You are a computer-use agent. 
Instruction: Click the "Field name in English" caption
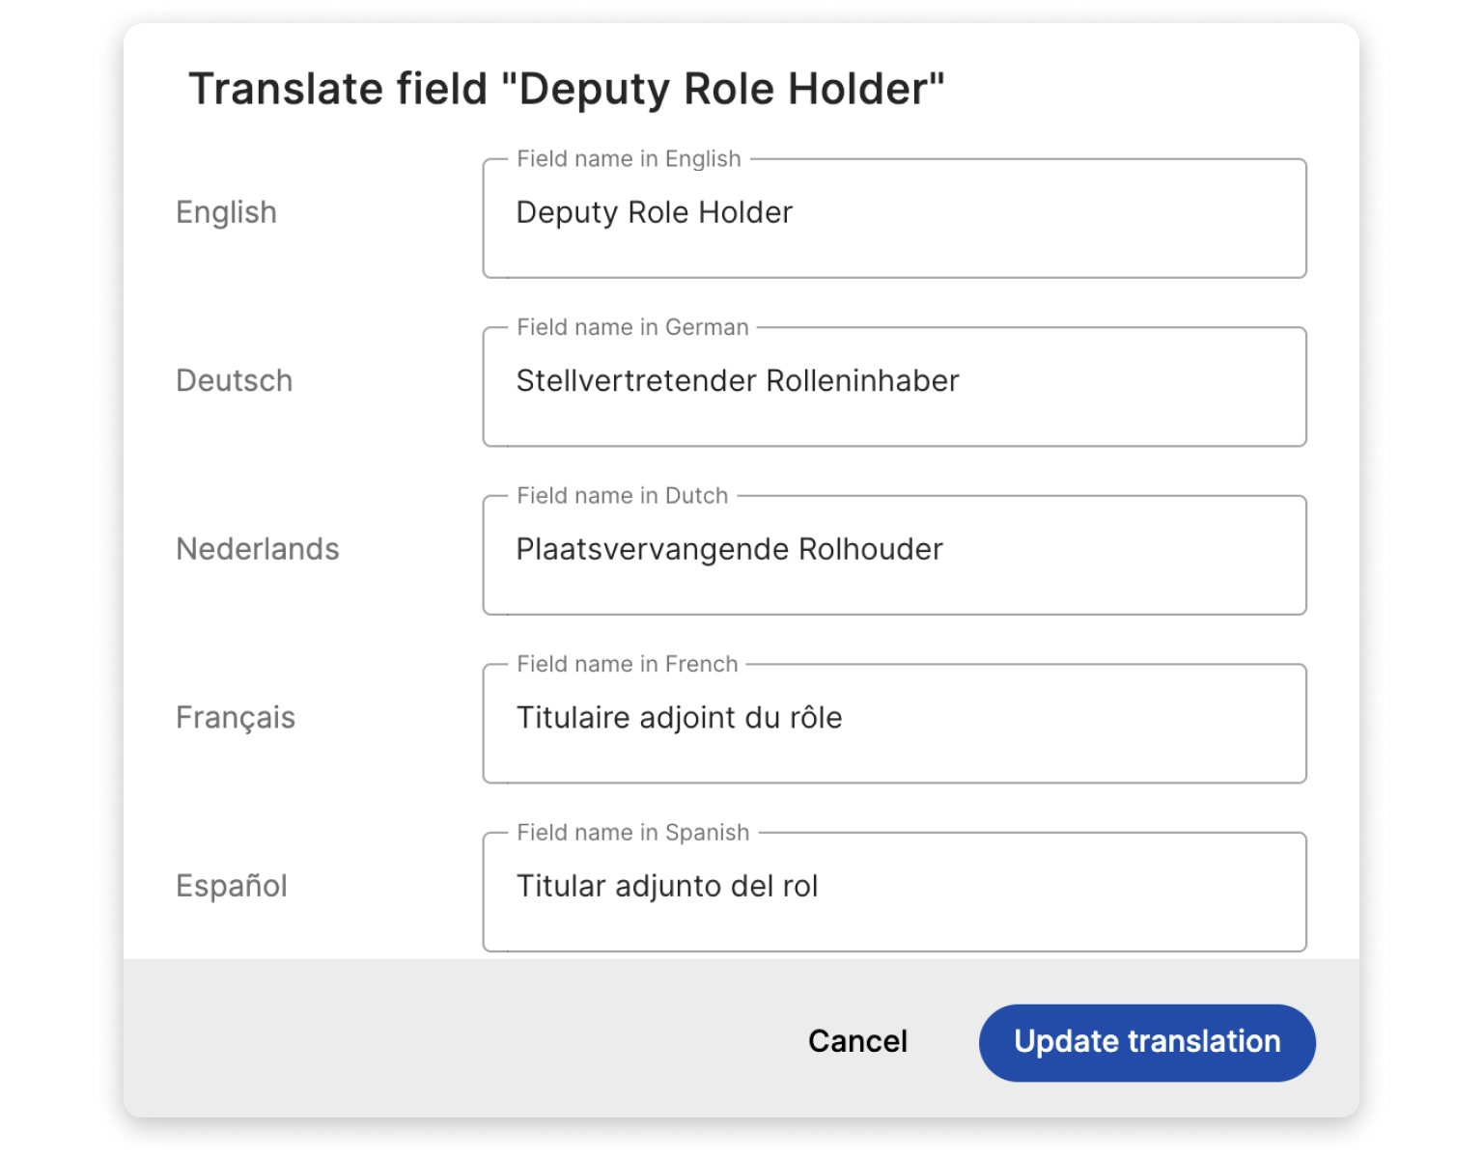point(629,159)
